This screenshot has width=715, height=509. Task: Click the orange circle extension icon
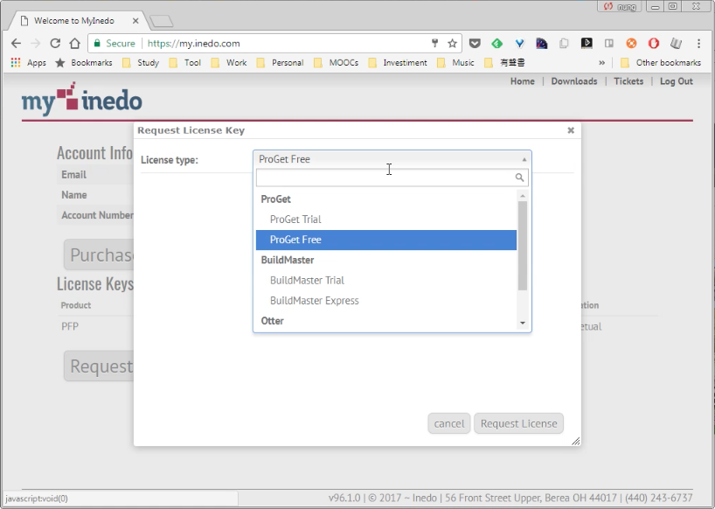[631, 44]
